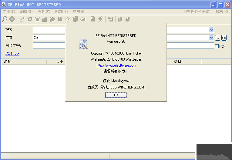
Task: Click the Version 5.30 text
Action: tap(116, 42)
